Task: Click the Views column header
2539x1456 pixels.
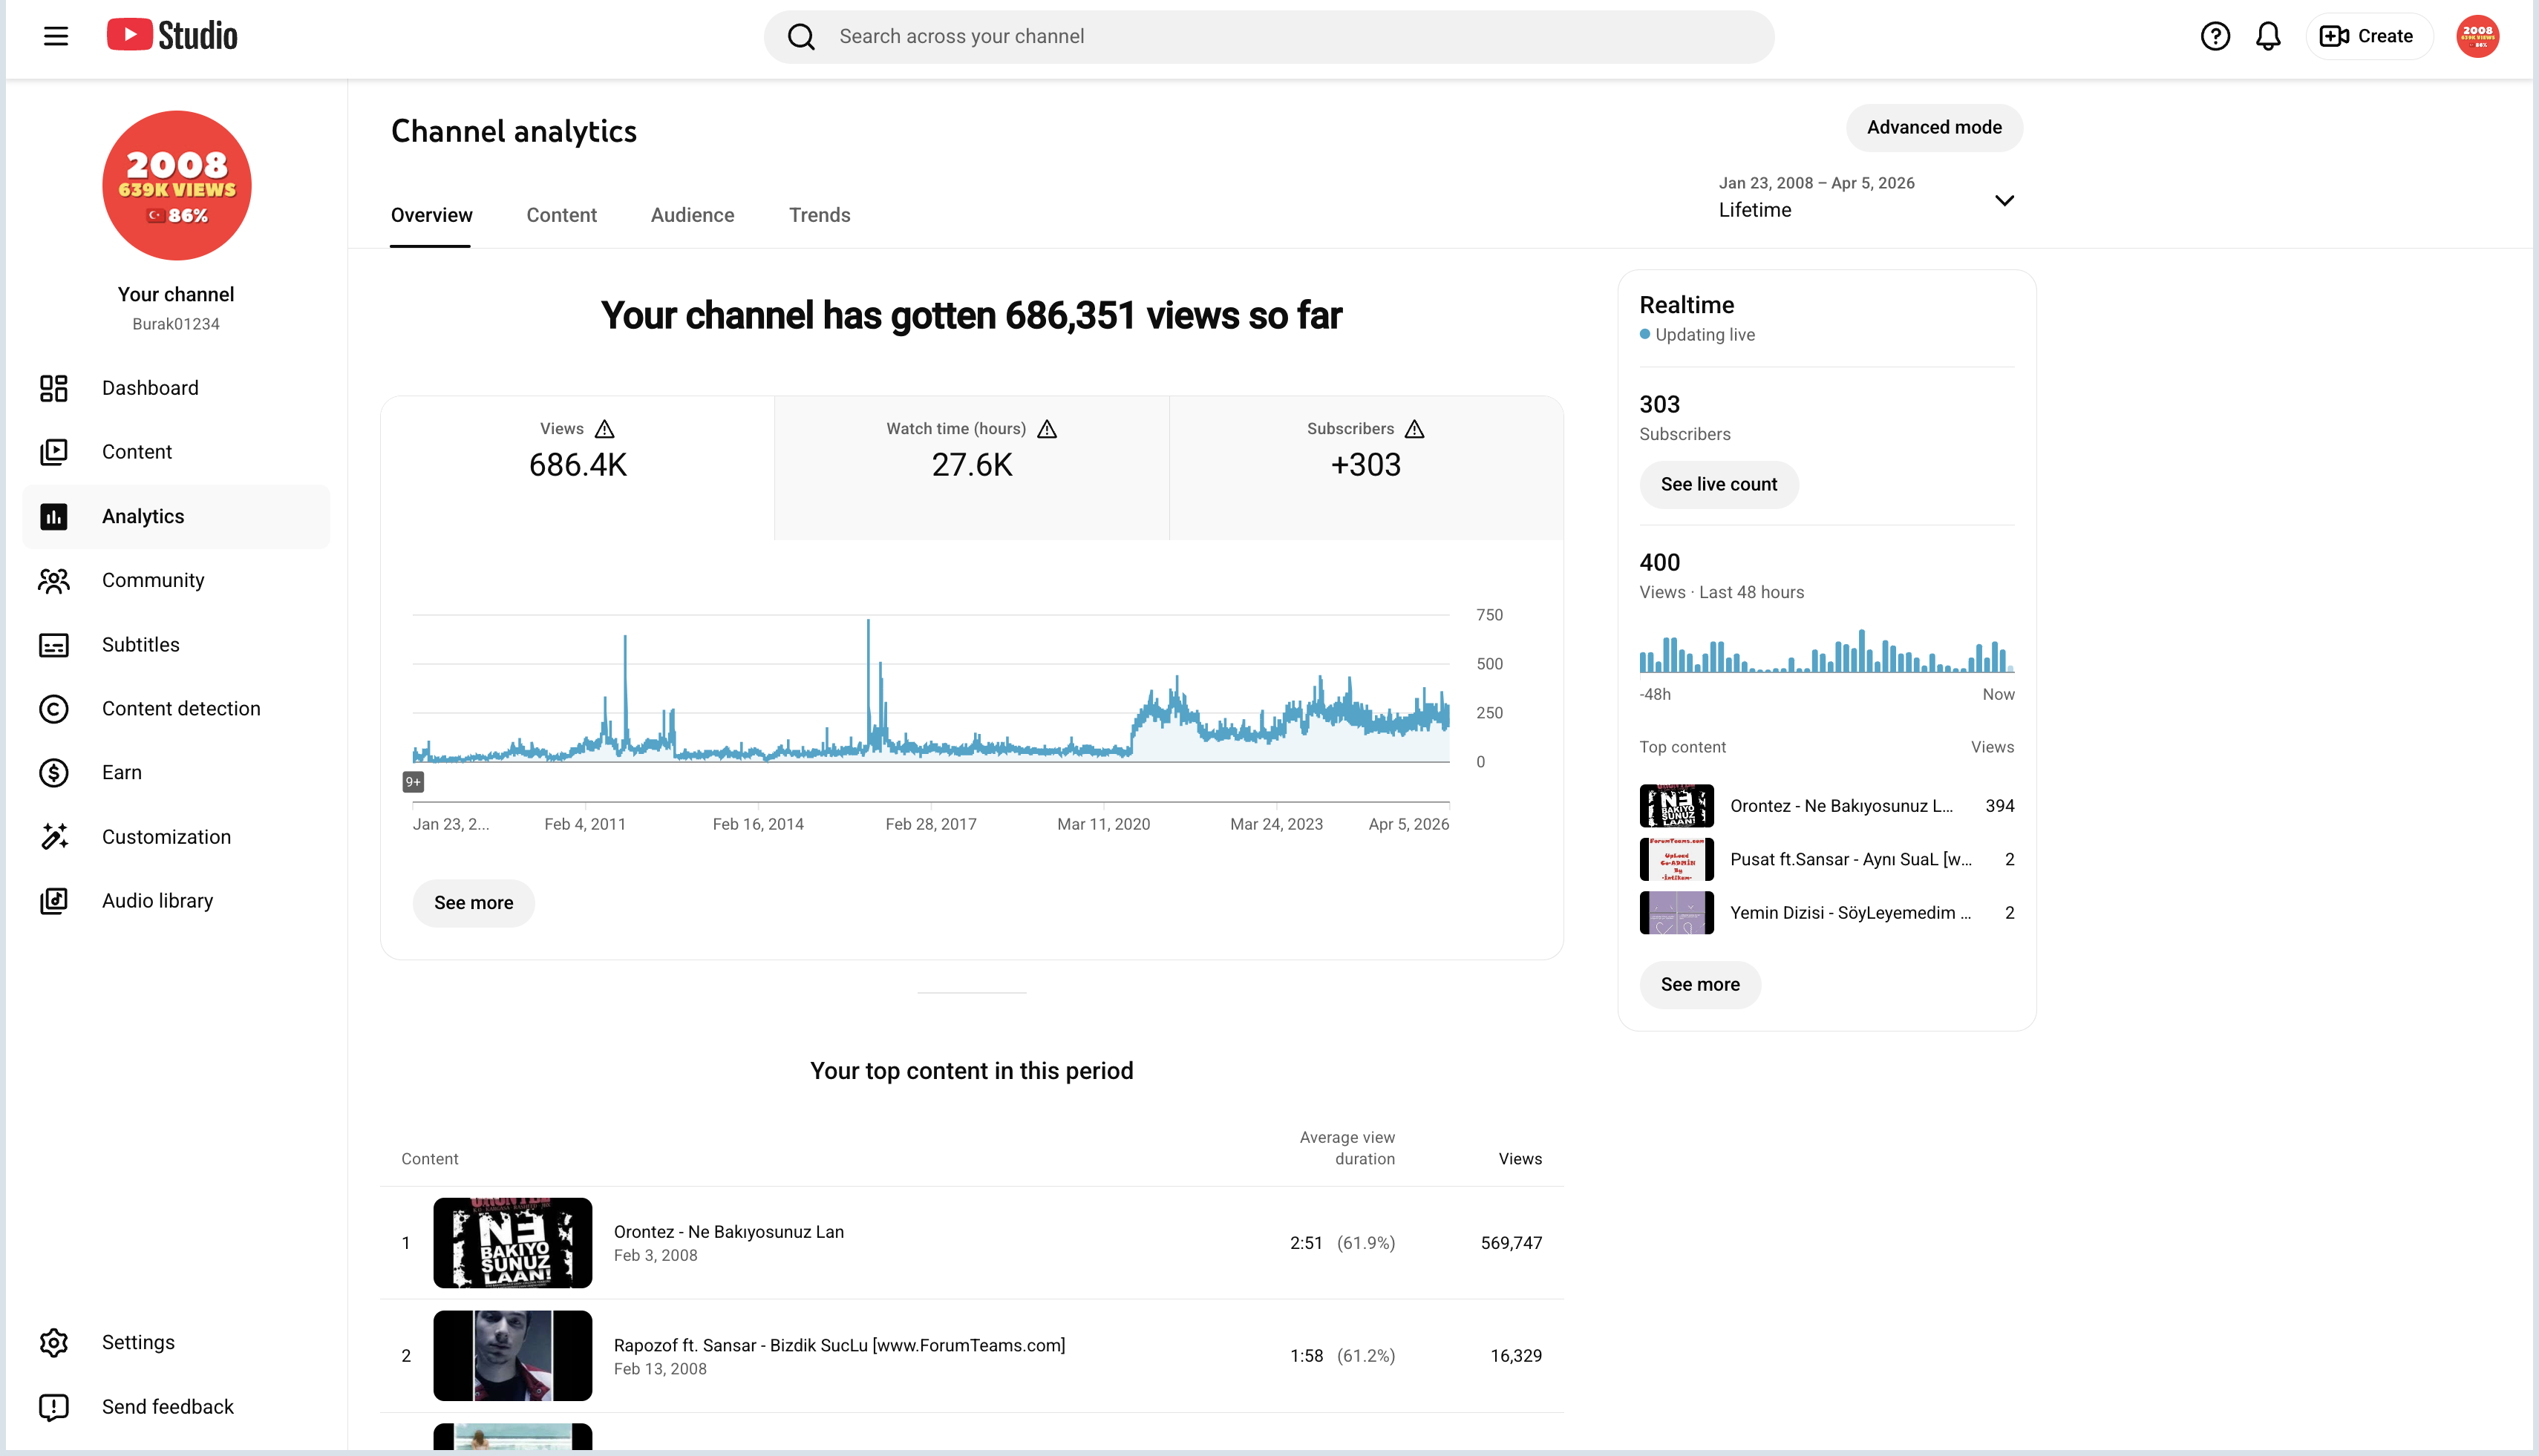Action: coord(1520,1159)
